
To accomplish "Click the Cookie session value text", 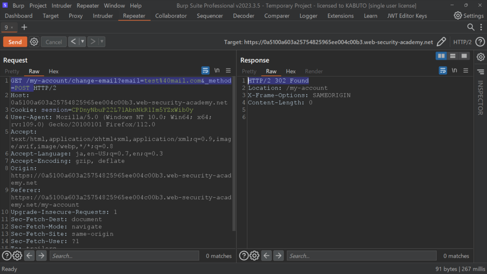I will coord(132,110).
